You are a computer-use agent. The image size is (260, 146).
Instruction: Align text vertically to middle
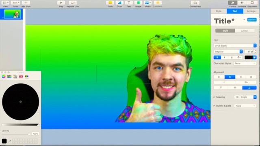[x=235, y=88]
